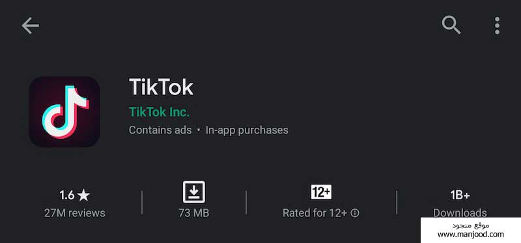The height and width of the screenshot is (243, 521).
Task: Tap the 1B+ downloads count
Action: pyautogui.click(x=460, y=195)
